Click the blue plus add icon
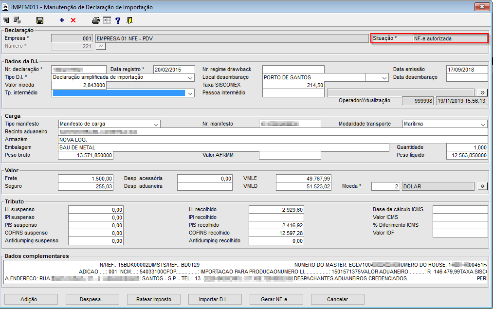Viewport: 493px width, 309px height. tap(62, 20)
